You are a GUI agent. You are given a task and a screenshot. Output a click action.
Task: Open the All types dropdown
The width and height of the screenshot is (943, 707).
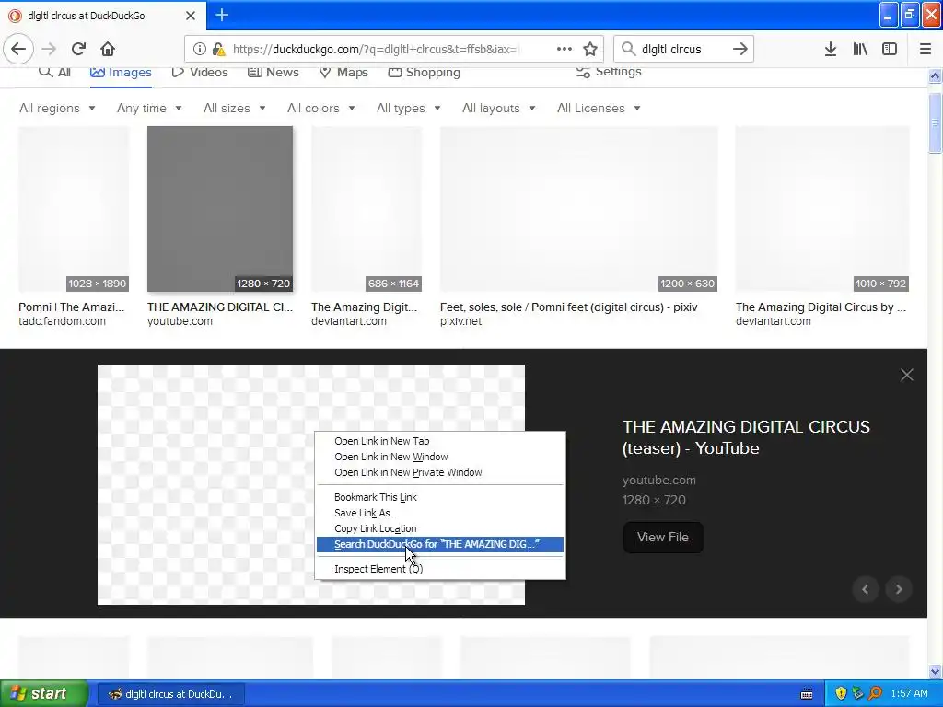coord(408,109)
